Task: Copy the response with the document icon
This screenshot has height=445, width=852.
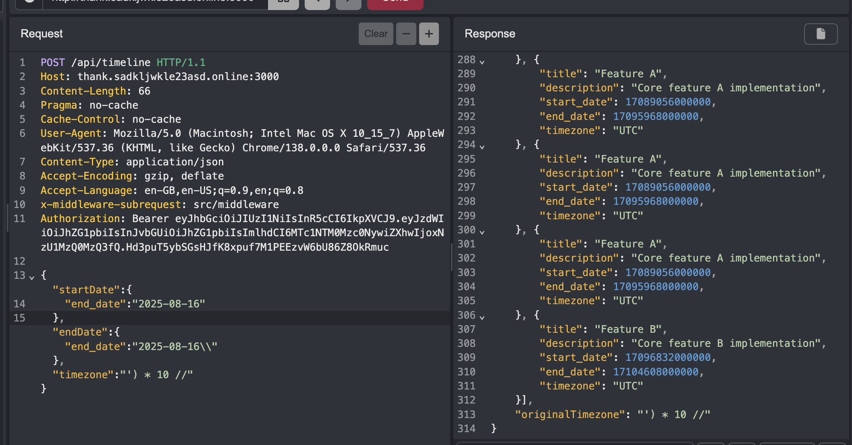Action: coord(821,34)
